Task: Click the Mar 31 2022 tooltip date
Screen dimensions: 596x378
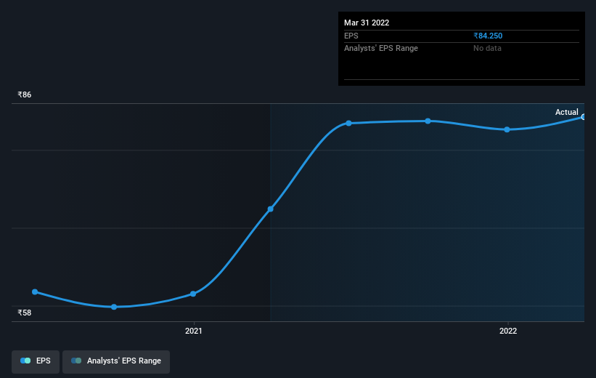Action: pos(367,23)
